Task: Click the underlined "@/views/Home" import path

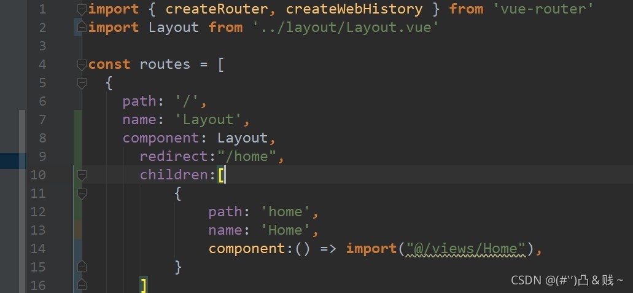Action: [466, 249]
